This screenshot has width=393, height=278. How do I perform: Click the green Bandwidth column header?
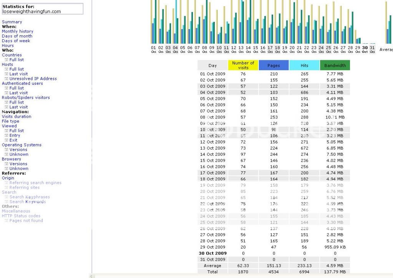(335, 66)
